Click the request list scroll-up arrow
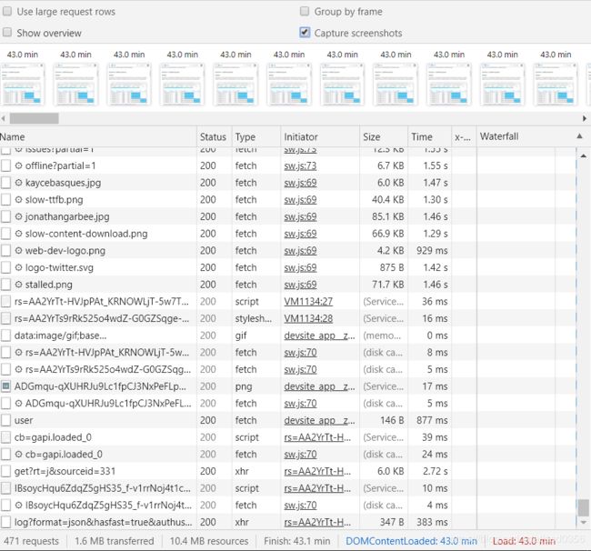 pos(584,155)
